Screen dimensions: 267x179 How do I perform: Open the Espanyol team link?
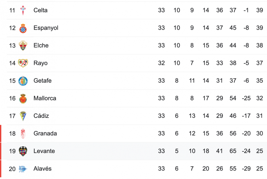tap(46, 28)
